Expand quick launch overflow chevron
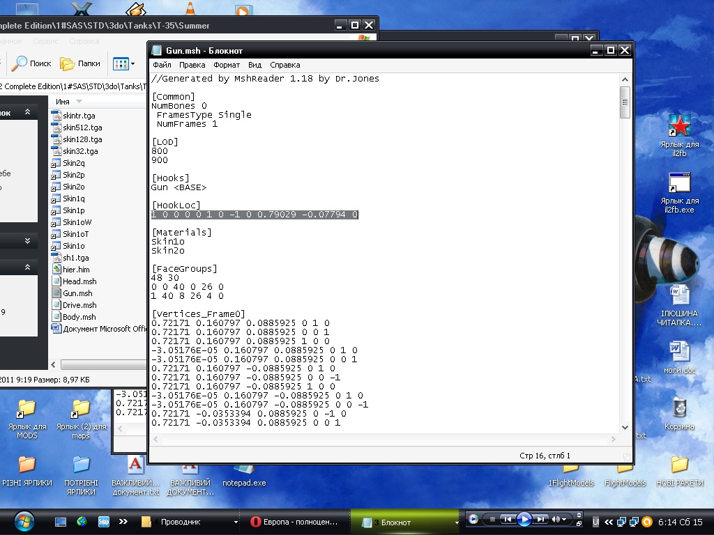 (x=123, y=522)
